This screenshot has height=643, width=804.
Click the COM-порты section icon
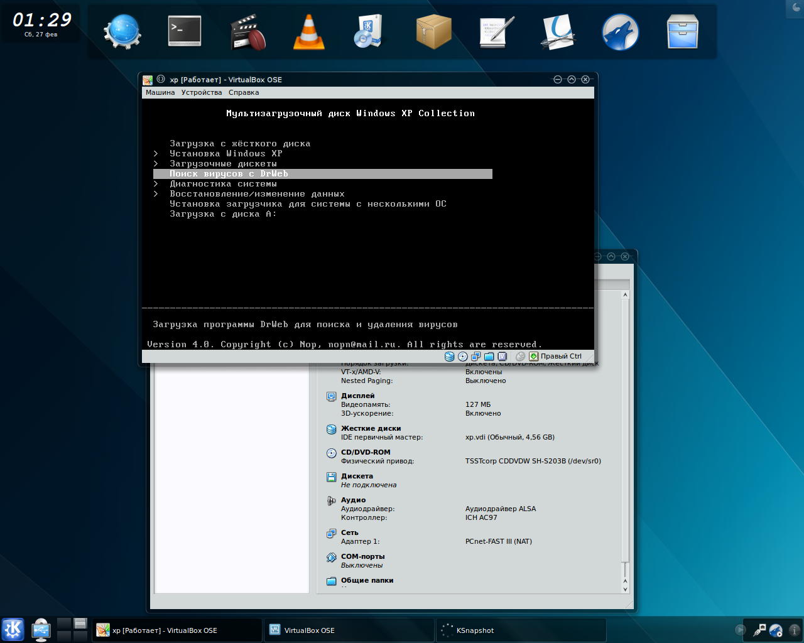[x=332, y=557]
